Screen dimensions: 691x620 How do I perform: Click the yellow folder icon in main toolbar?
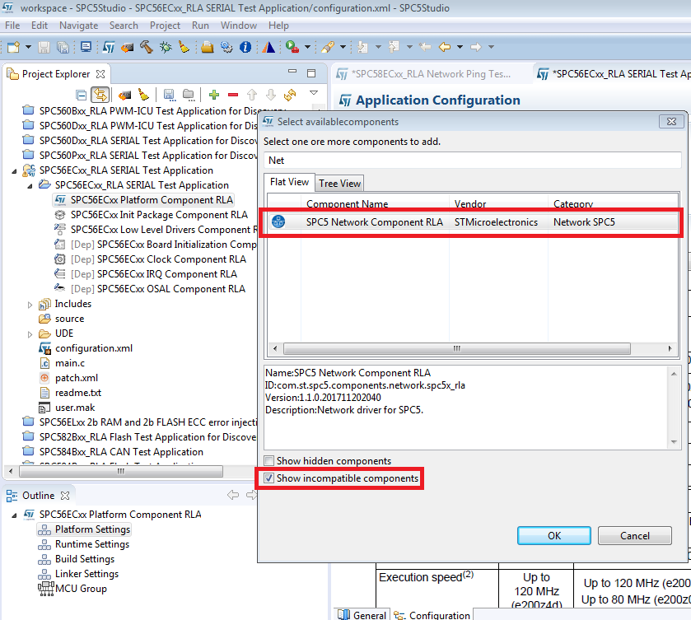coord(207,47)
